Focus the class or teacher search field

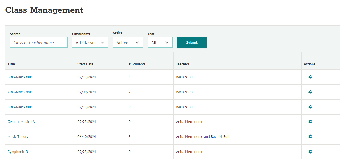[39, 42]
